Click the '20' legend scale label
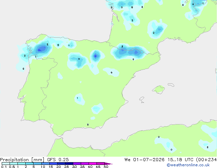Viewport: 217px width, 168px height. [x=59, y=167]
